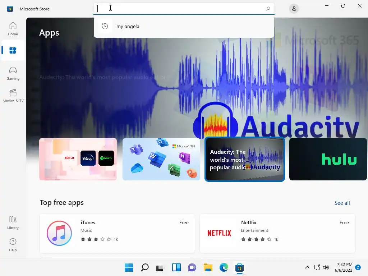The height and width of the screenshot is (276, 368).
Task: Open the Gaming section
Action: pyautogui.click(x=13, y=73)
